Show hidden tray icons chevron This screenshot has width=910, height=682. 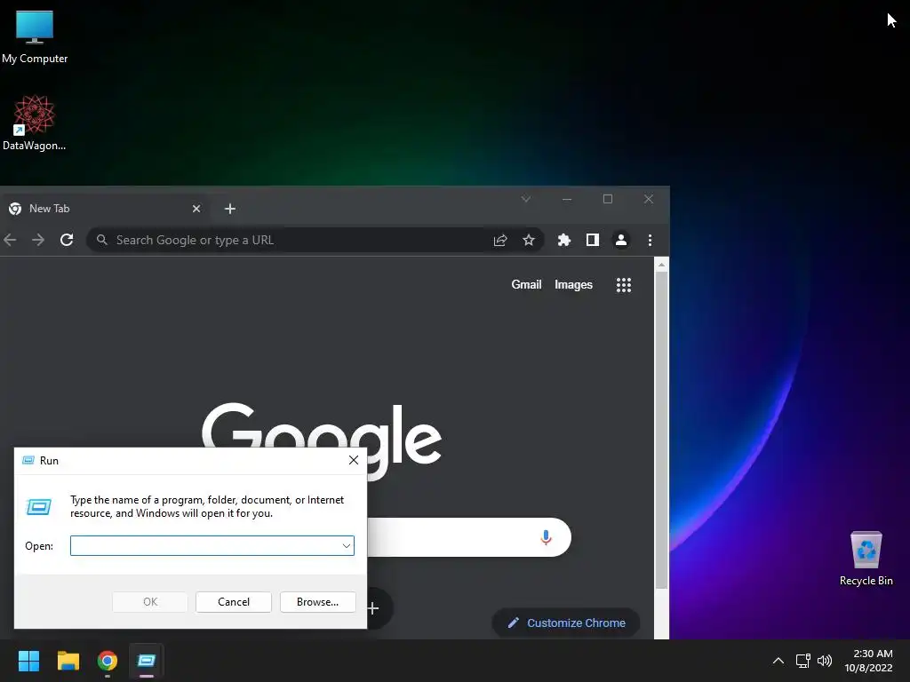pos(778,661)
